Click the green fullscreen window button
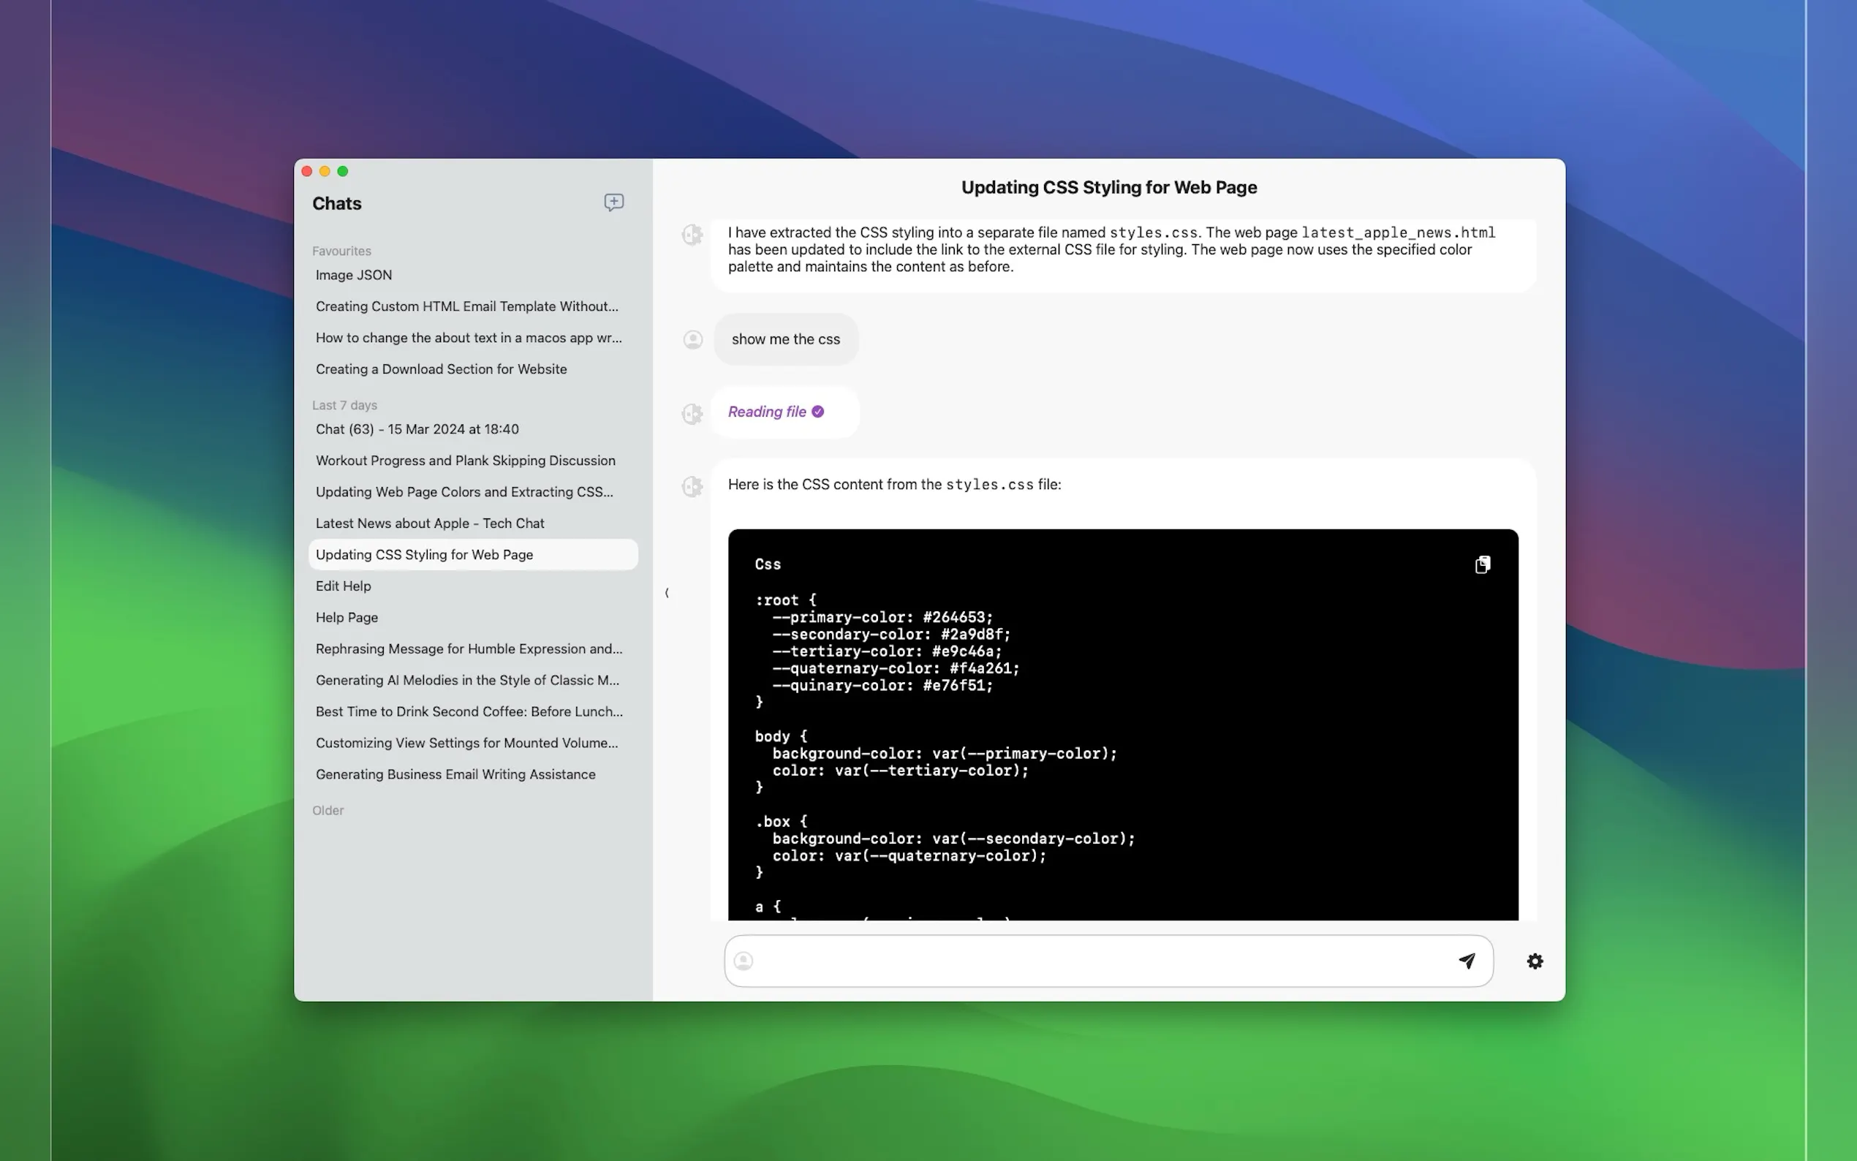Image resolution: width=1857 pixels, height=1161 pixels. tap(343, 171)
